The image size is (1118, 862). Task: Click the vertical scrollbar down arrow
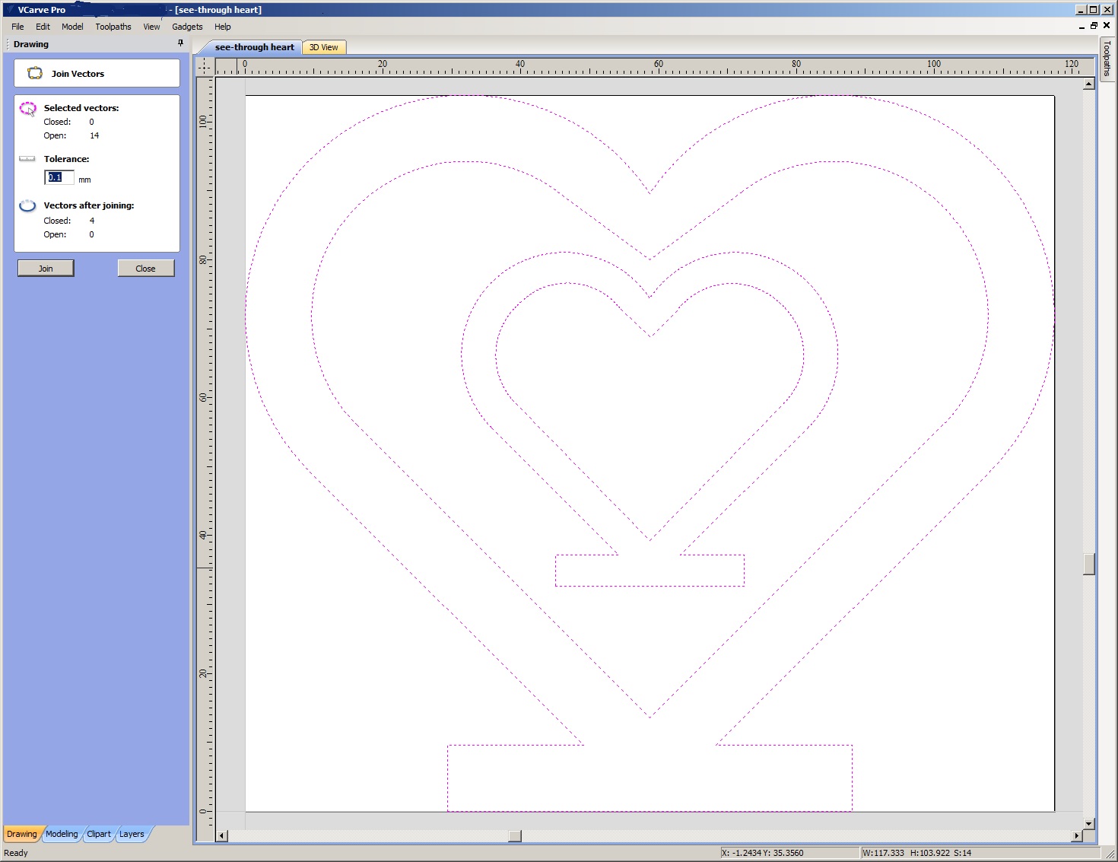point(1089,823)
